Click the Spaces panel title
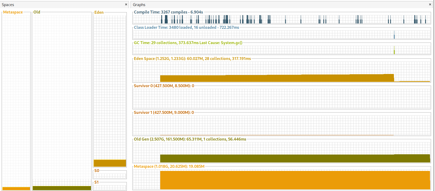435x191 pixels. [x=8, y=5]
